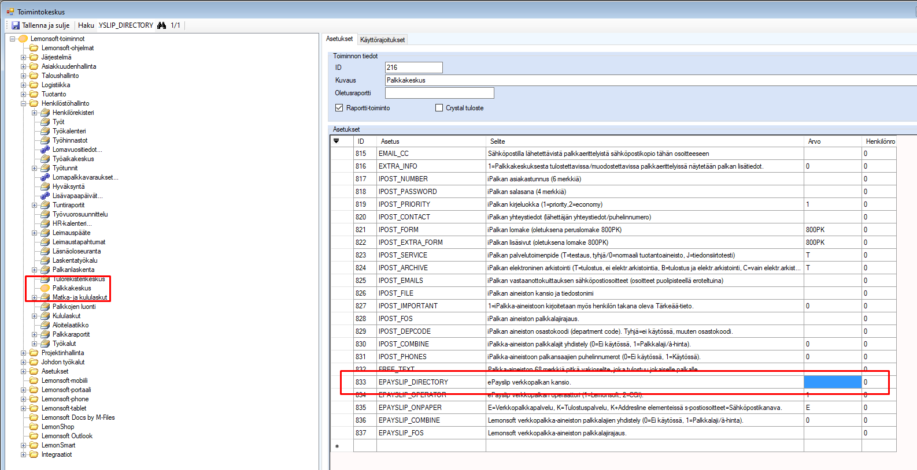Click the gear icon beside Lomapalkkavaraukset

click(45, 177)
